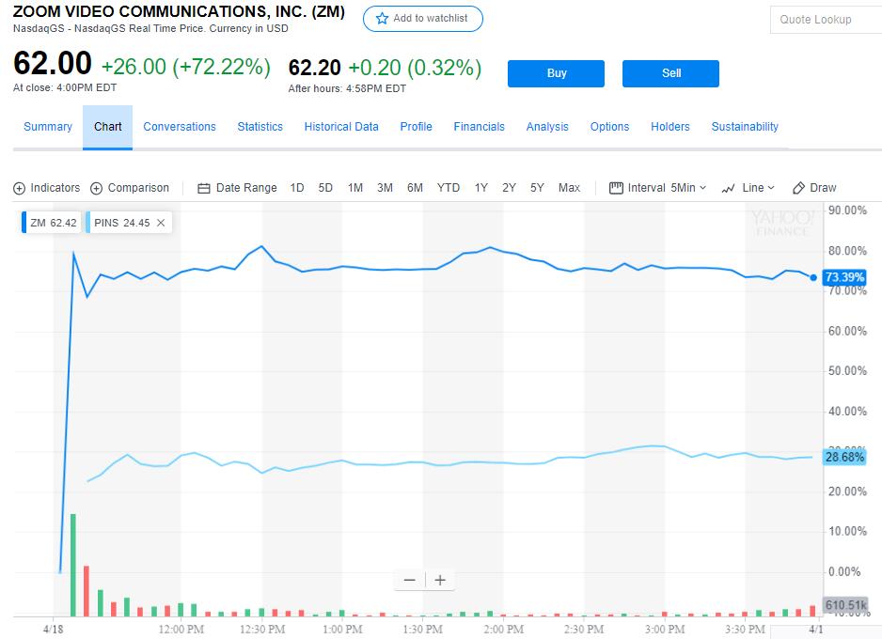Go to the Sustainability tab
The height and width of the screenshot is (639, 882).
click(745, 127)
